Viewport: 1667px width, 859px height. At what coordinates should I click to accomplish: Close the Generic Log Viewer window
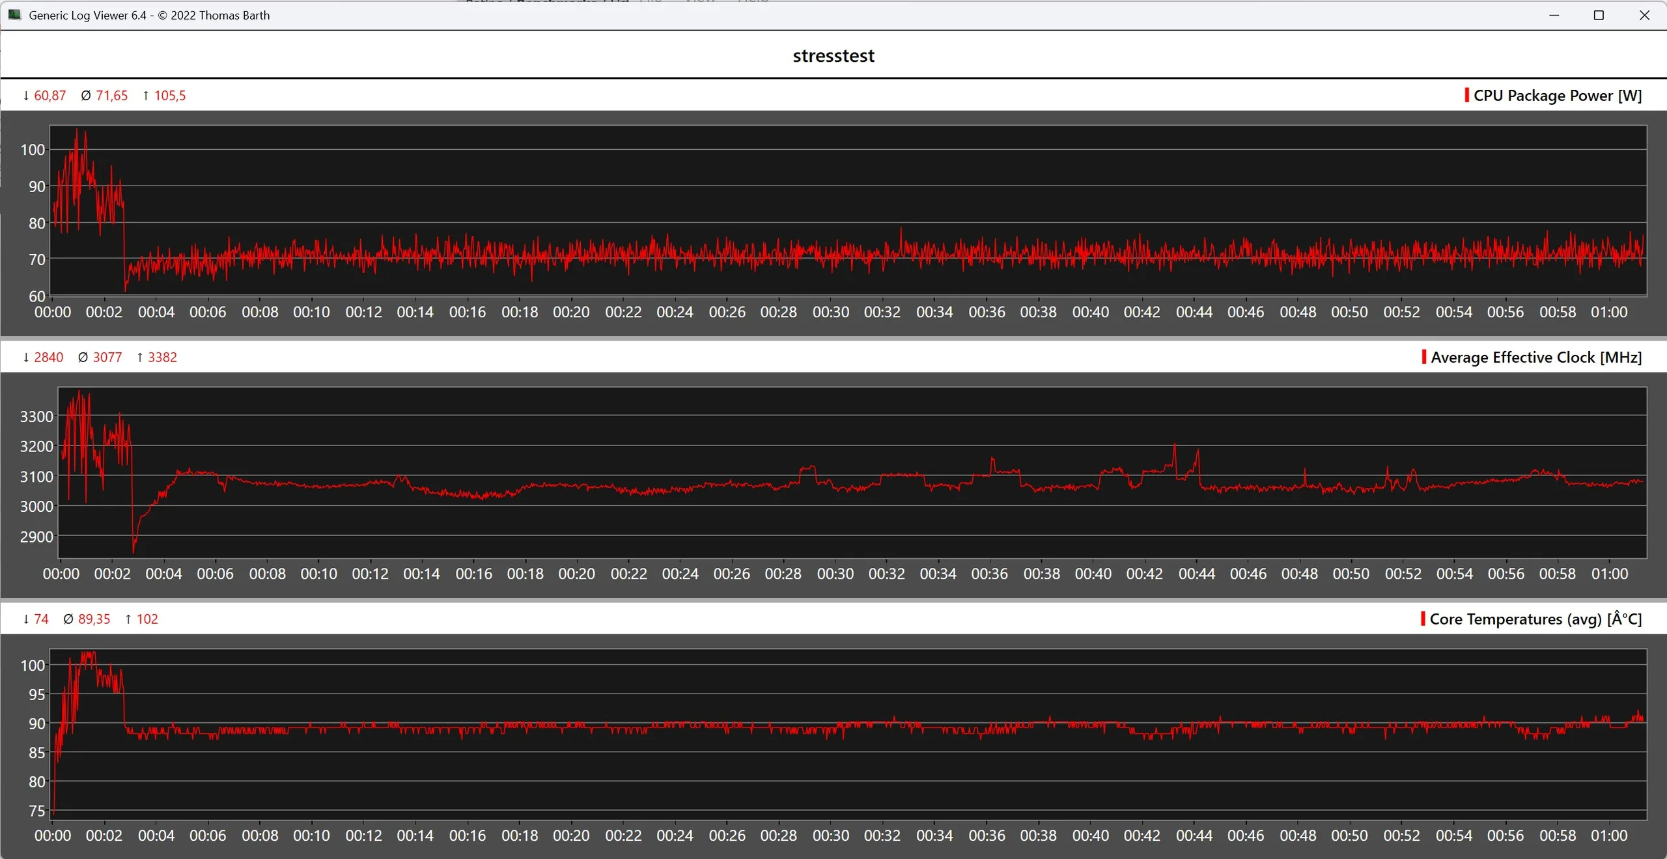1644,15
